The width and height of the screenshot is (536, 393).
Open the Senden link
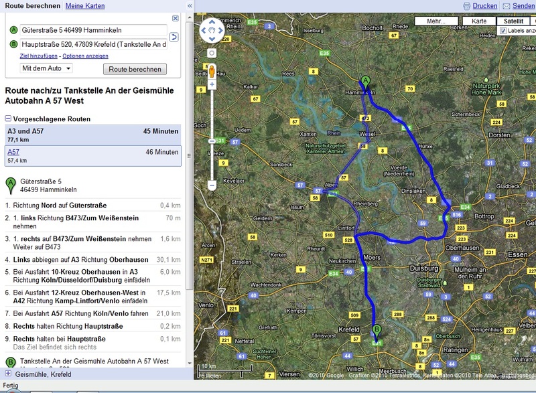pos(523,6)
